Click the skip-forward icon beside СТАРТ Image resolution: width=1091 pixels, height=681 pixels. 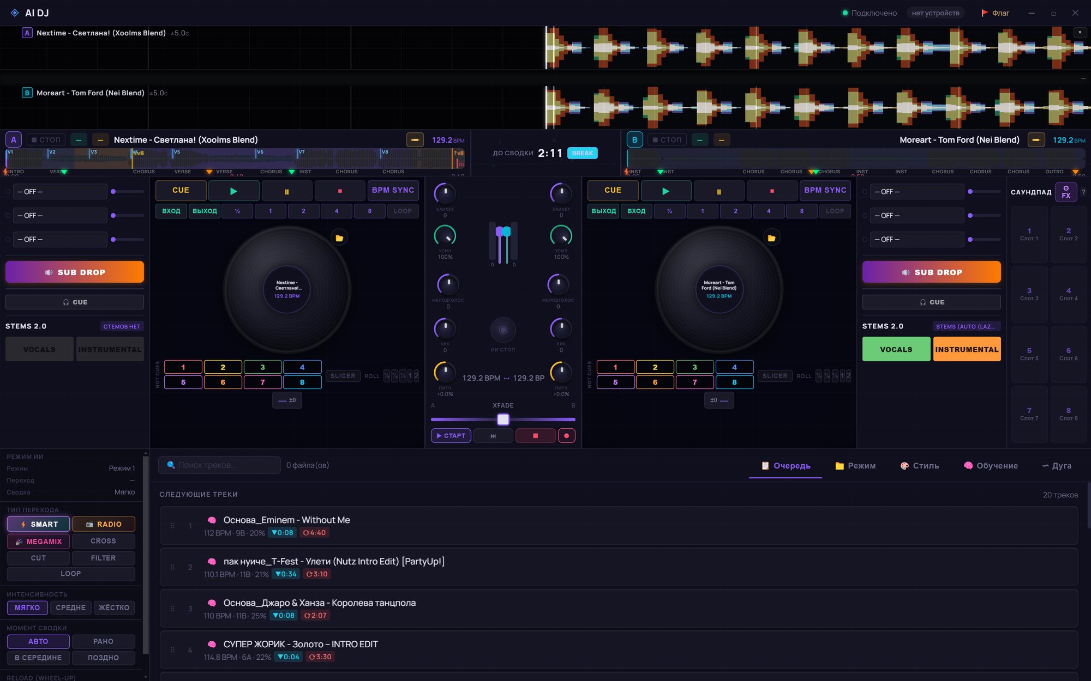point(493,436)
